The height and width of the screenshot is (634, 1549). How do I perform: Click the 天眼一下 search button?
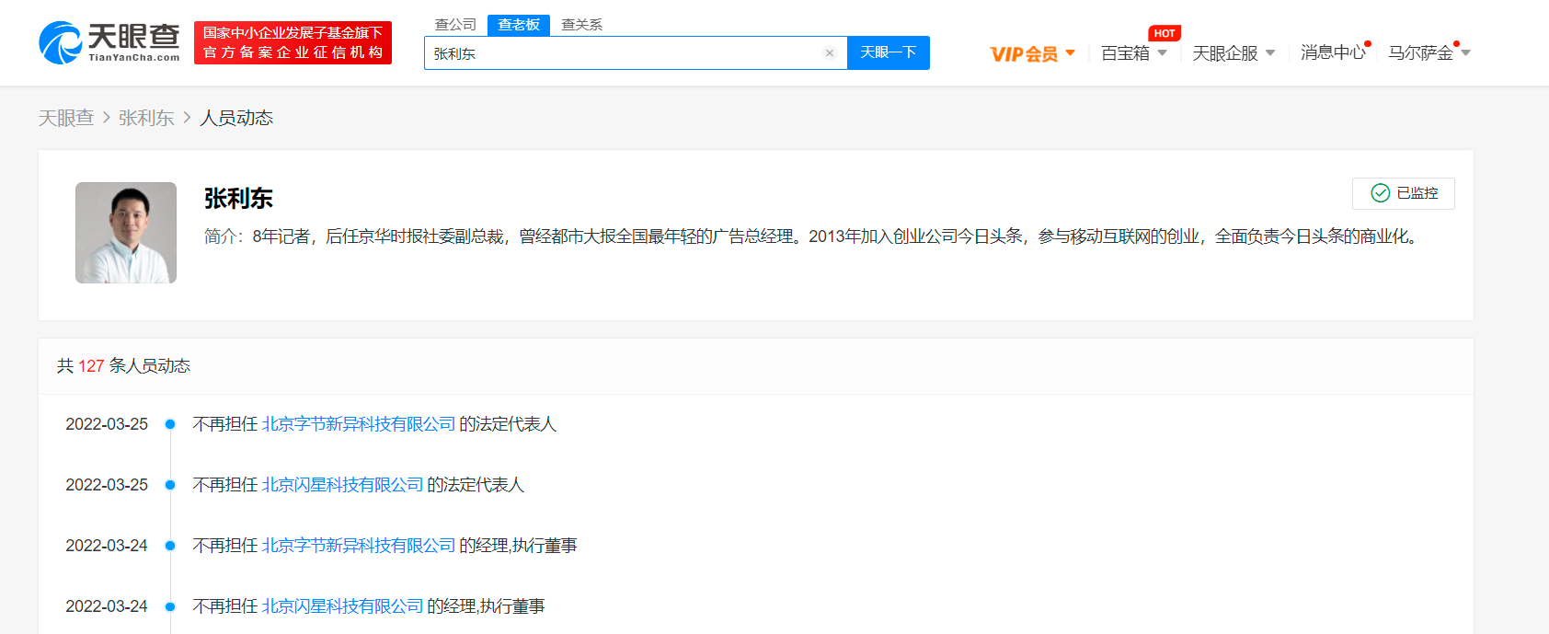(889, 52)
